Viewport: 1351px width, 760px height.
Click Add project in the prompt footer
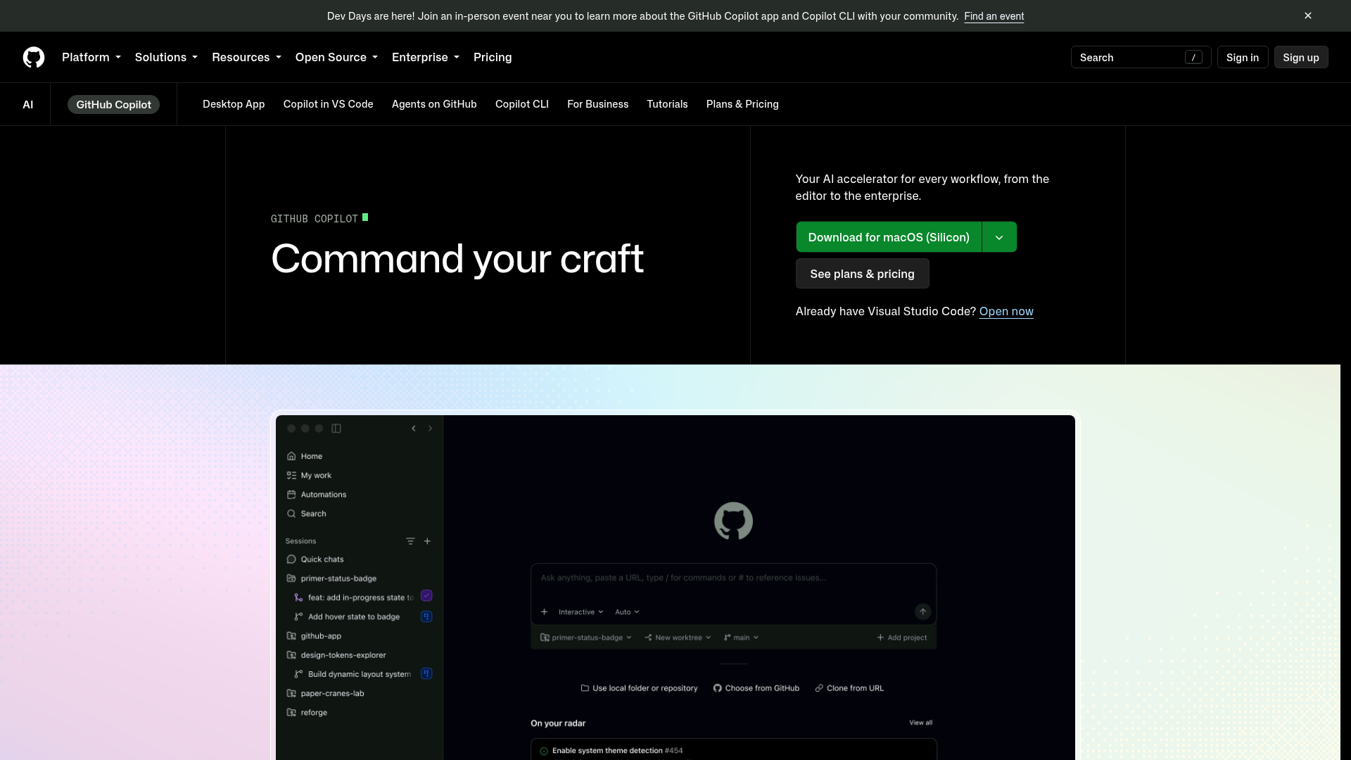point(901,638)
